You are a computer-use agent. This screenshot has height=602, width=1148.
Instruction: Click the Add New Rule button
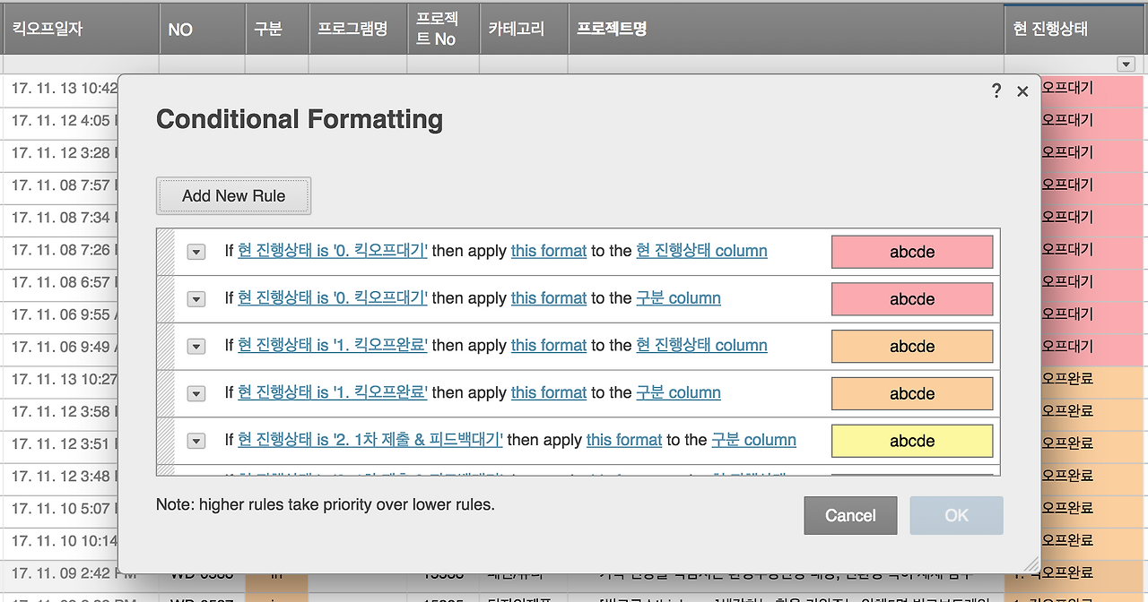[x=233, y=195]
